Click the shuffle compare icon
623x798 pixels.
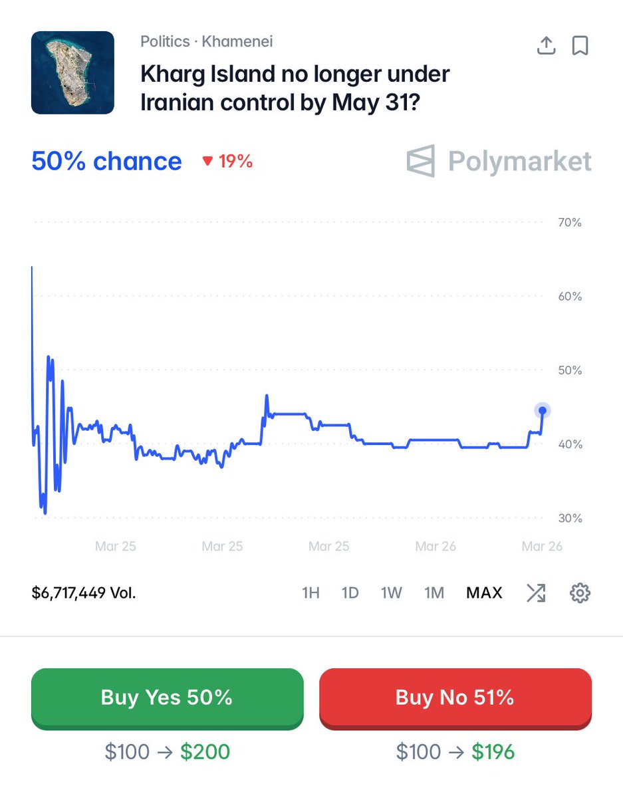click(x=536, y=593)
